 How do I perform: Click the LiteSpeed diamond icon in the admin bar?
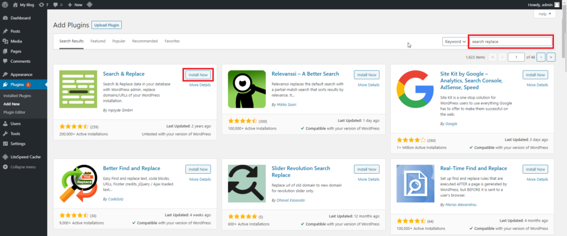pos(90,4)
